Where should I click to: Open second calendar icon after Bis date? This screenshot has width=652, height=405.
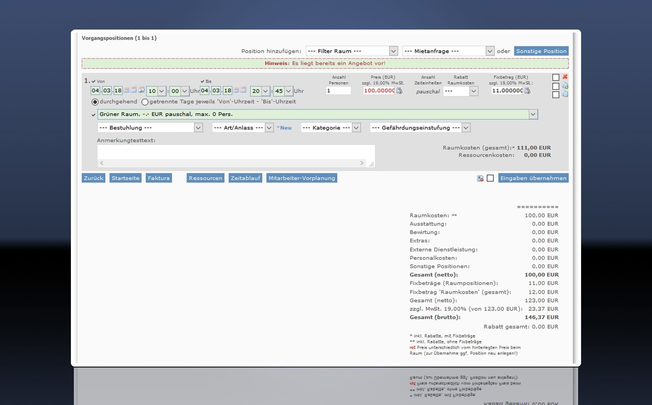click(x=243, y=91)
